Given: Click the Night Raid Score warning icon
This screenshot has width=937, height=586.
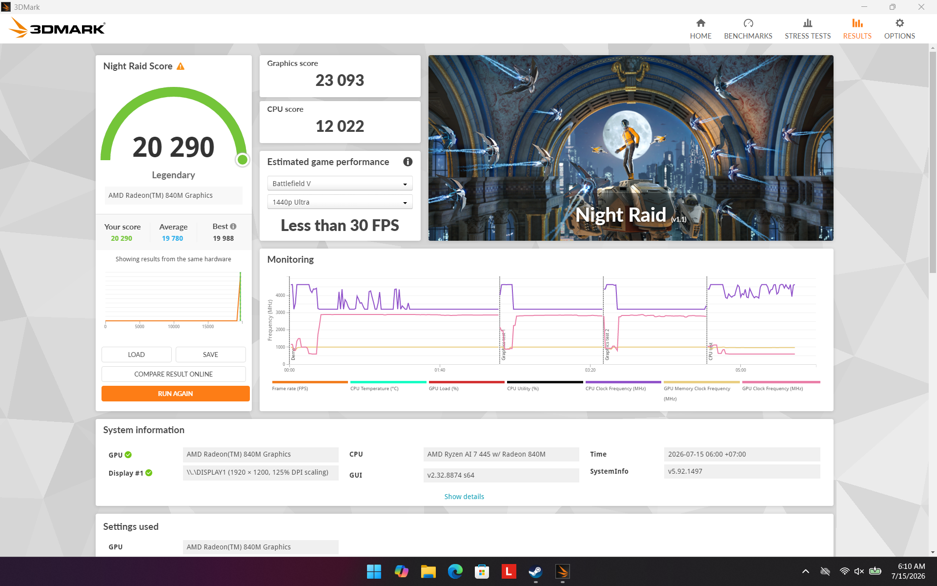Looking at the screenshot, I should [x=181, y=66].
